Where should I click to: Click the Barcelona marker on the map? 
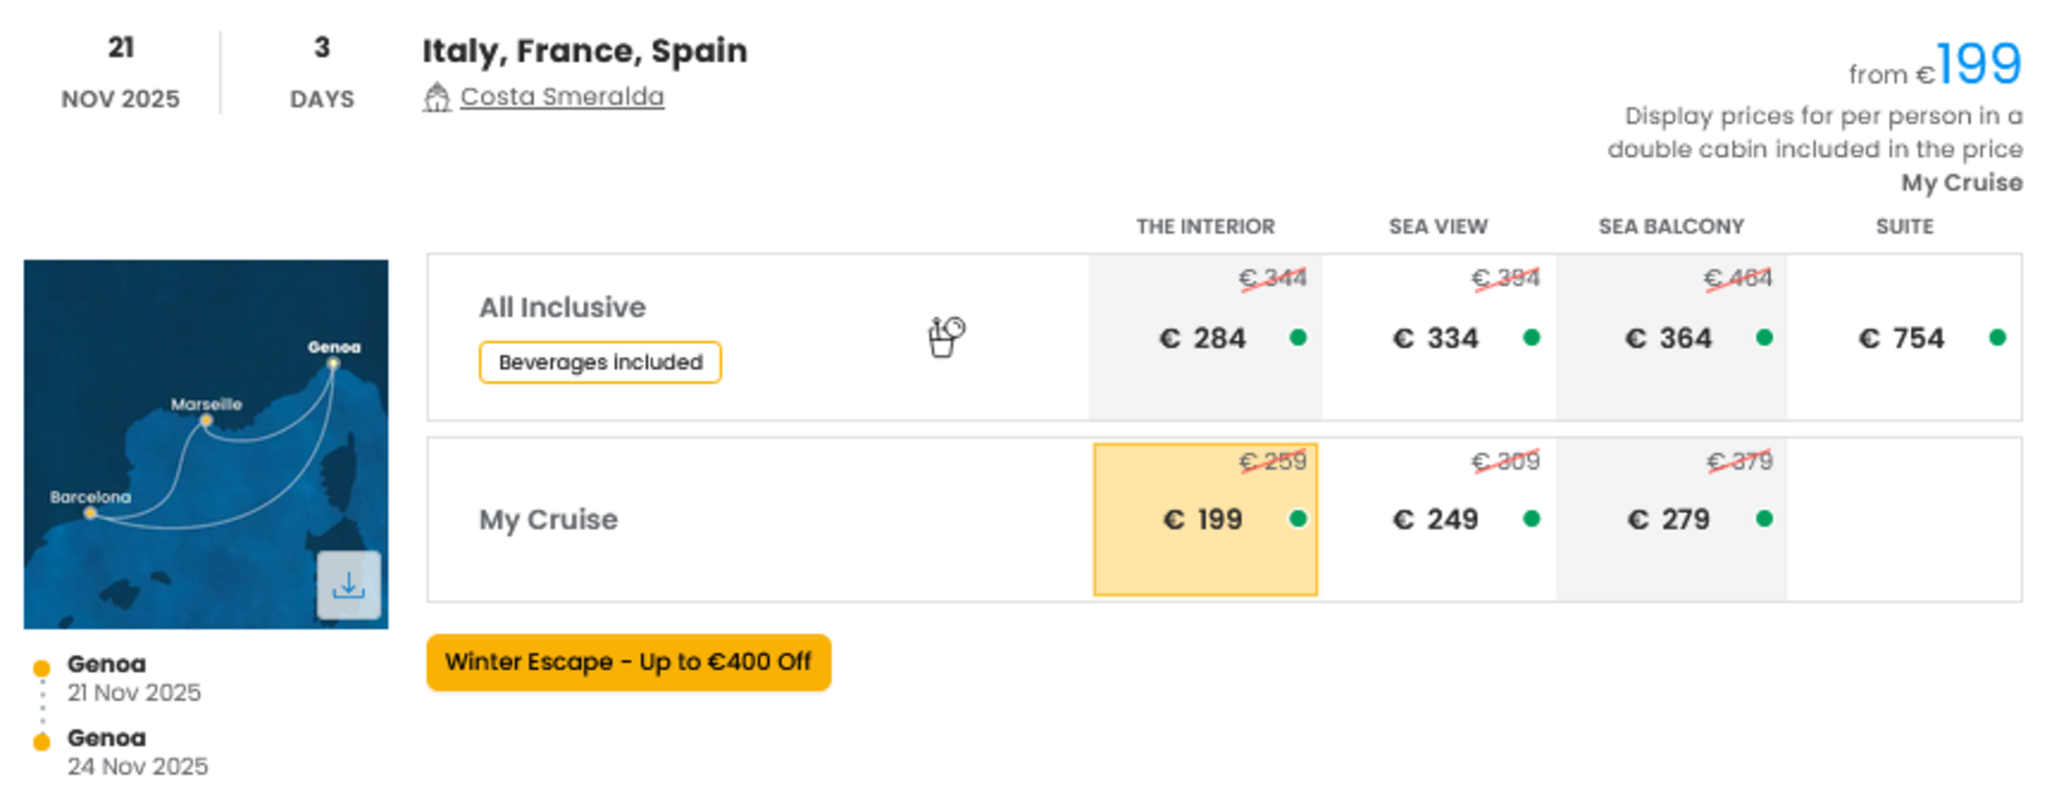[90, 513]
